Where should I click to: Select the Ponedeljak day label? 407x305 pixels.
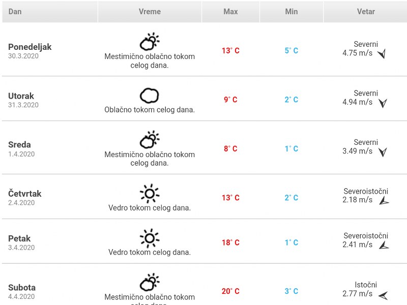(x=30, y=47)
